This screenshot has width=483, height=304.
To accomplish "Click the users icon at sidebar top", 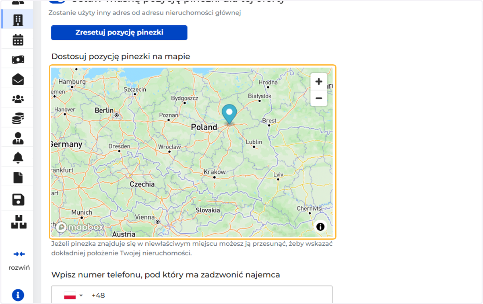I will [x=18, y=2].
